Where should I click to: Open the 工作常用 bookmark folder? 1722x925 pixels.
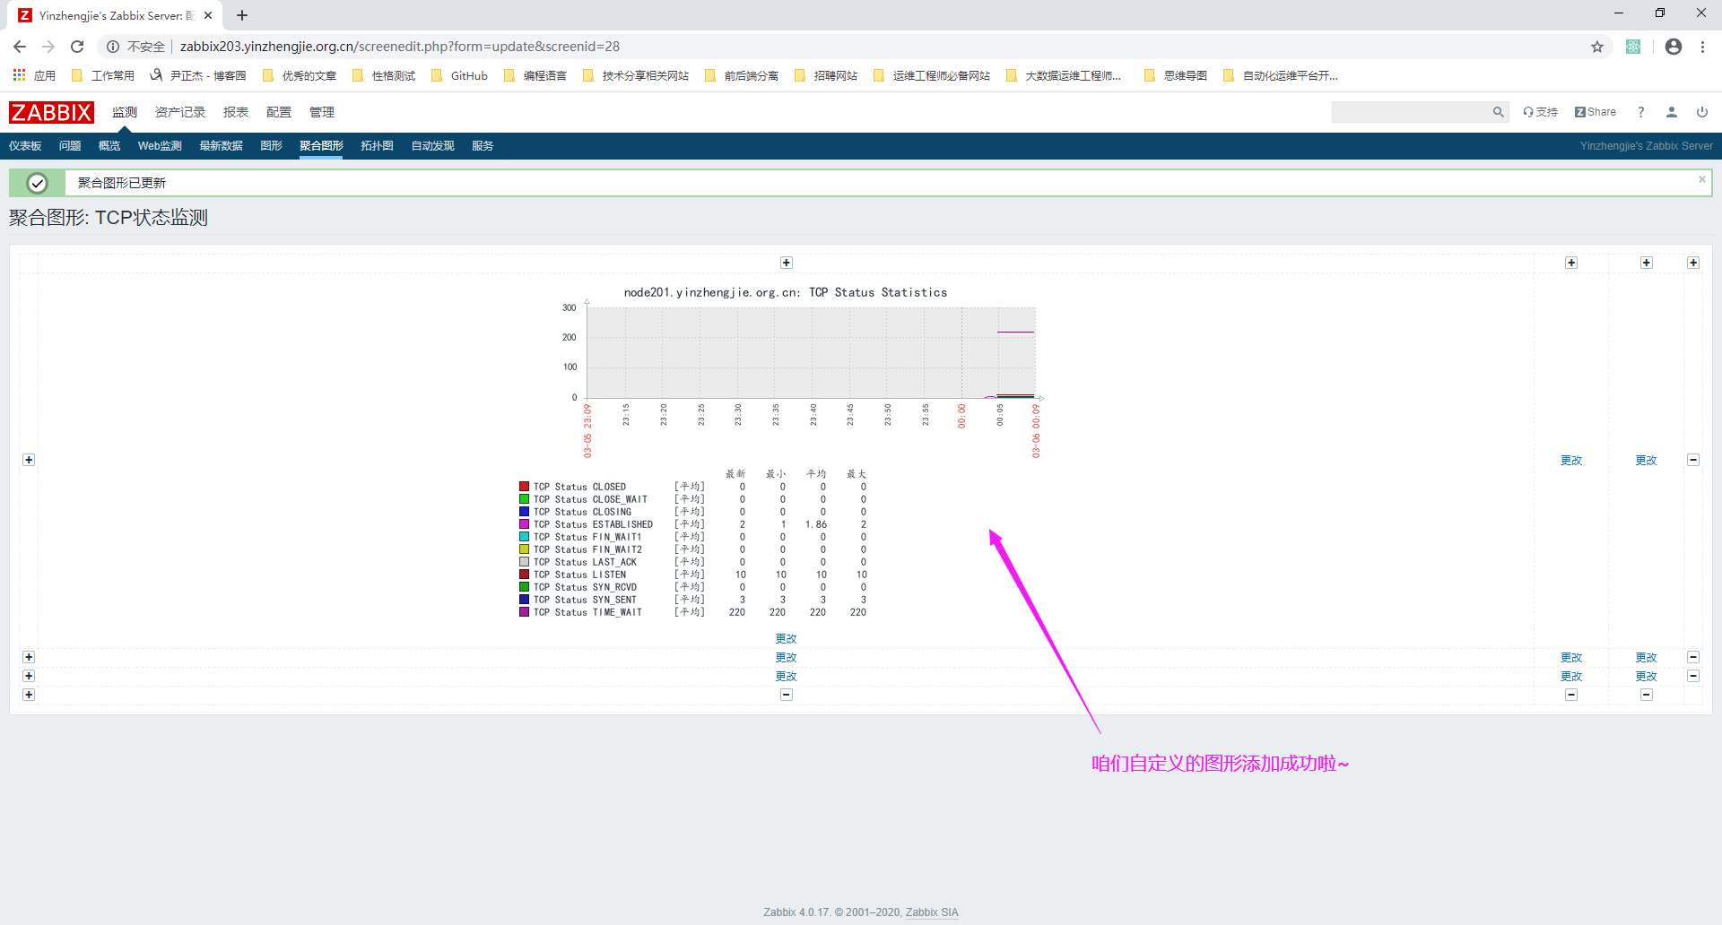tap(103, 76)
